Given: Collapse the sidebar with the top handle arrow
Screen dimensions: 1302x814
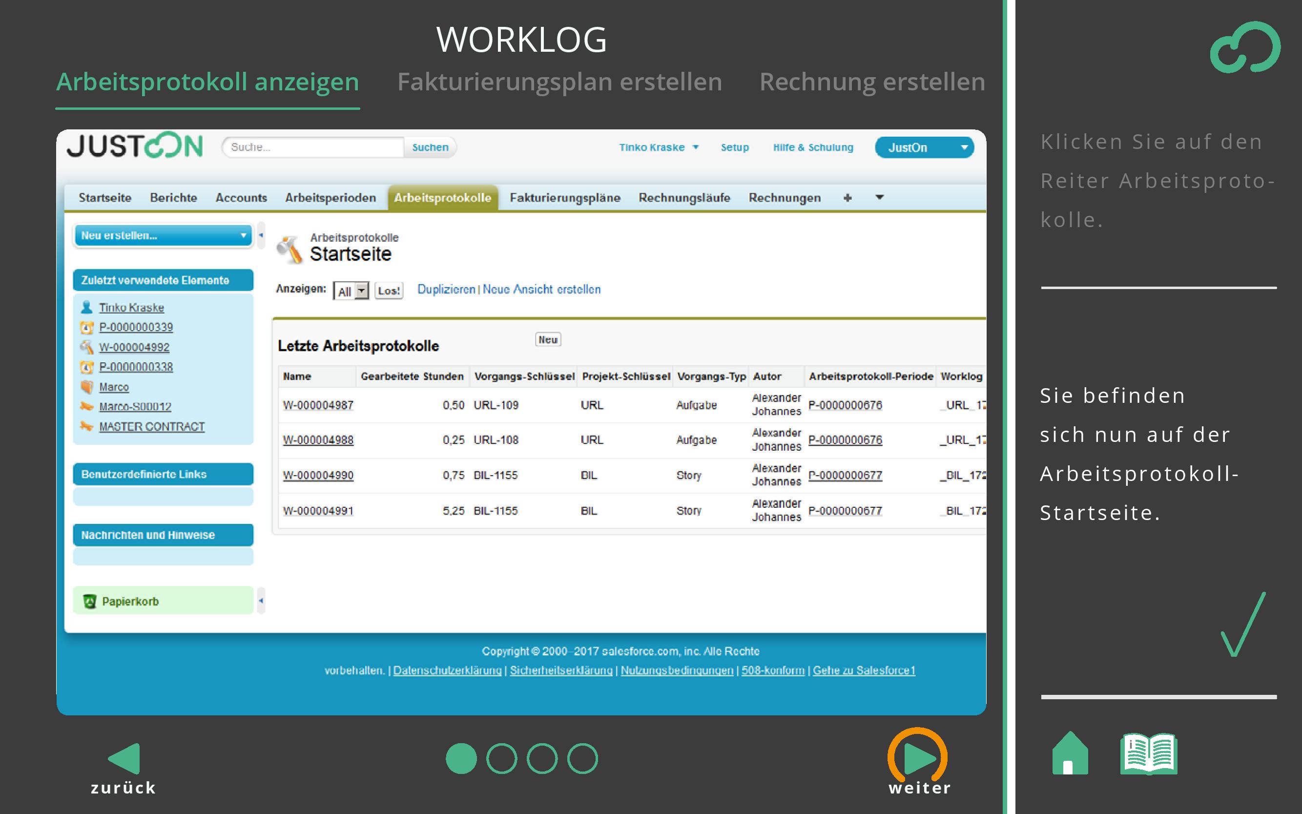Looking at the screenshot, I should pyautogui.click(x=261, y=235).
